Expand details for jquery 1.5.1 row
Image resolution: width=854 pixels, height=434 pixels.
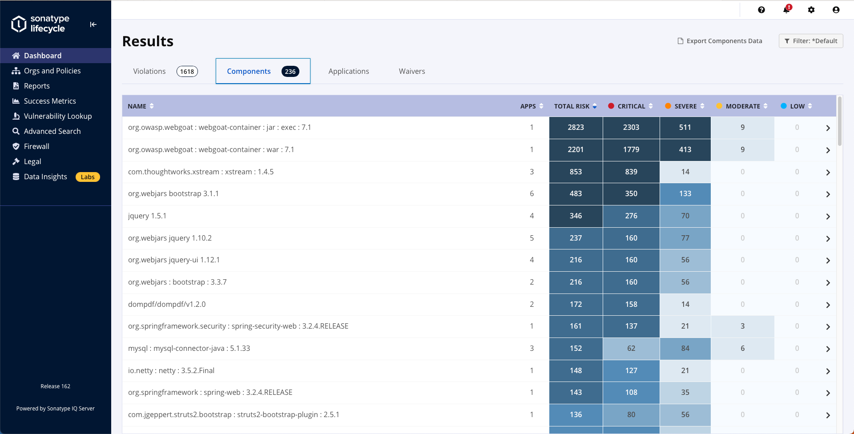click(828, 217)
